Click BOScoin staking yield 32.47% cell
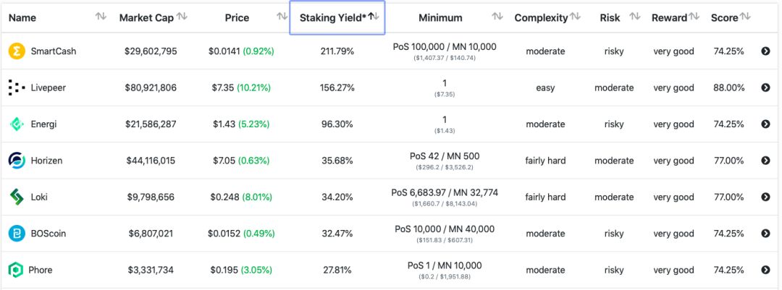Viewport: 782px width, 290px height. [x=337, y=234]
